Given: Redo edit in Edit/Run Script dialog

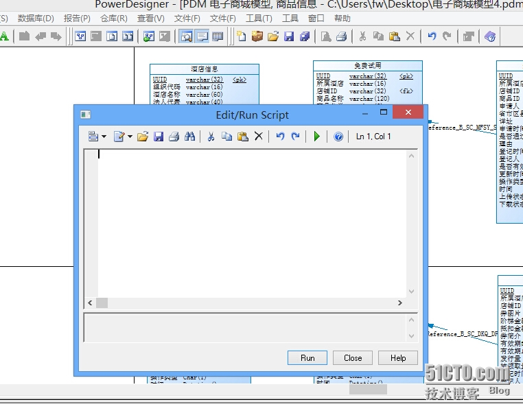Looking at the screenshot, I should (x=296, y=137).
